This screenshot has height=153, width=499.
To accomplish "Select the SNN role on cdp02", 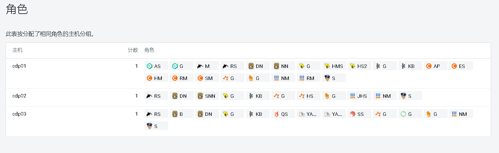I will [x=207, y=96].
